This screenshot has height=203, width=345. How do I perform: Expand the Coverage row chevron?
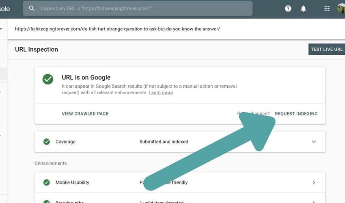[x=314, y=142]
